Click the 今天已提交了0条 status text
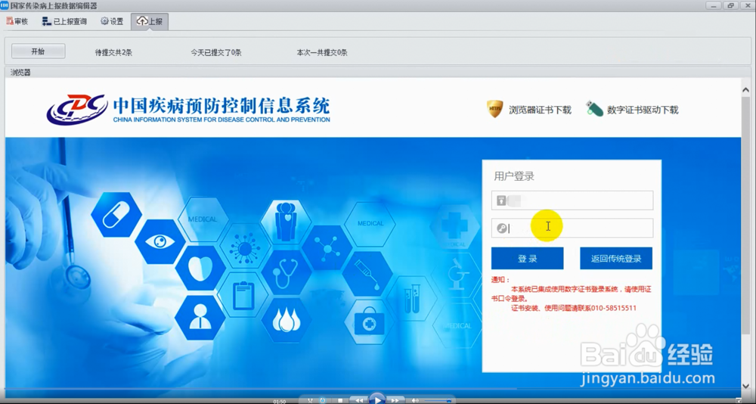This screenshot has height=404, width=756. click(216, 53)
